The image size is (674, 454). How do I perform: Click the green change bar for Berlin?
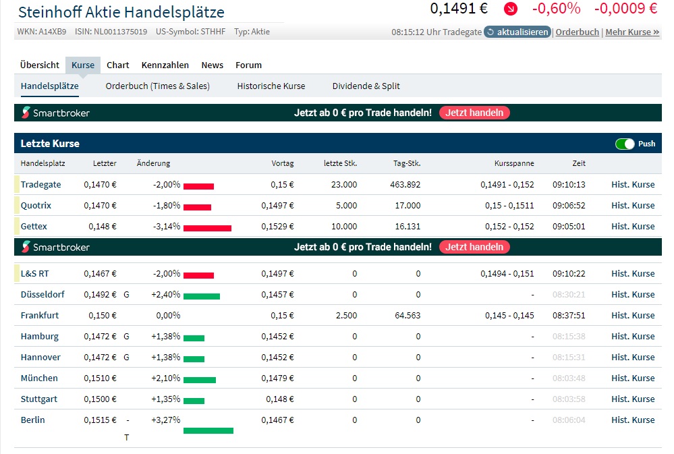tap(208, 431)
